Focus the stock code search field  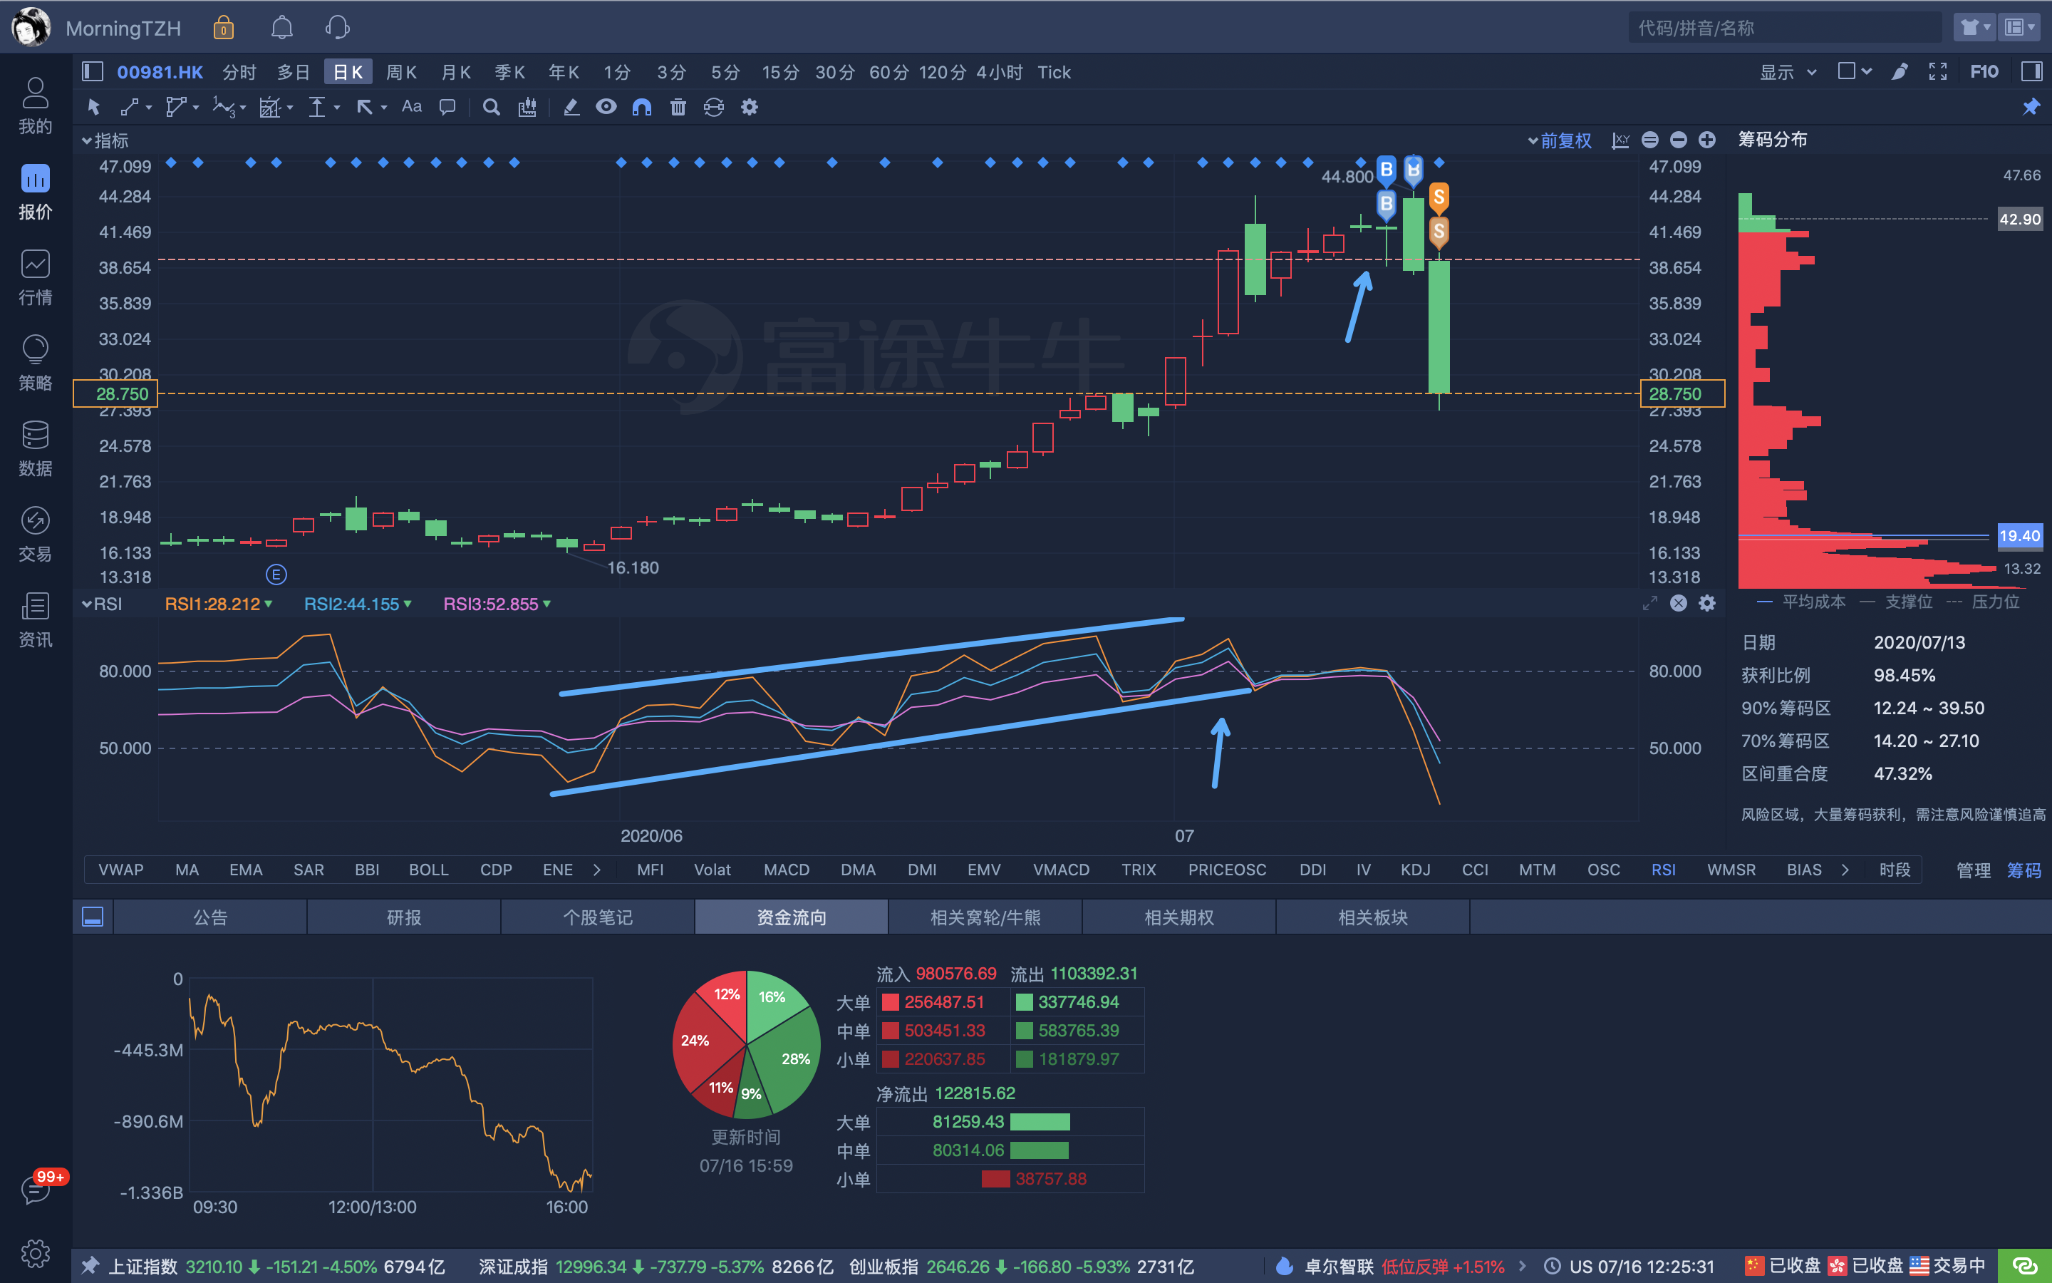[x=1785, y=27]
